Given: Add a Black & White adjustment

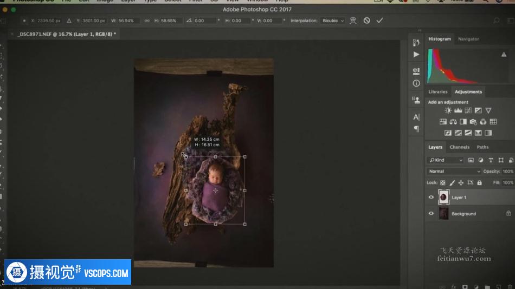Looking at the screenshot, I should pos(463,122).
